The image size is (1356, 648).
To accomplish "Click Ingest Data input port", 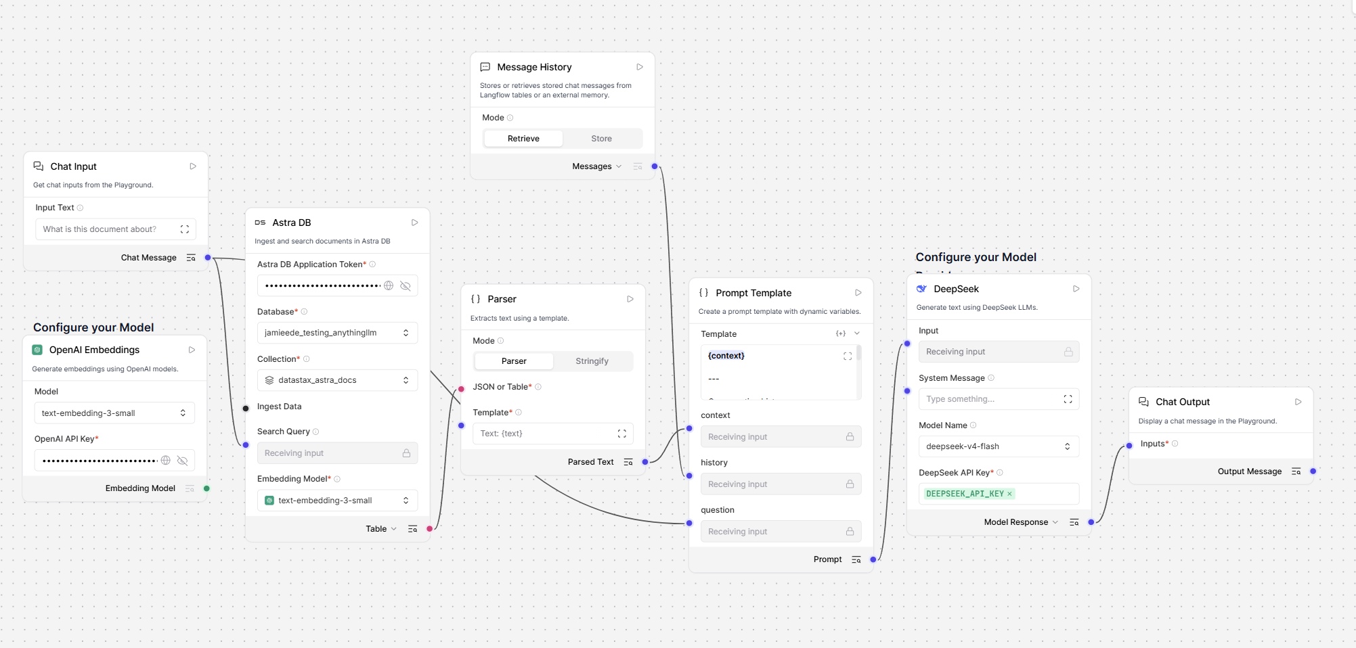I will point(246,408).
